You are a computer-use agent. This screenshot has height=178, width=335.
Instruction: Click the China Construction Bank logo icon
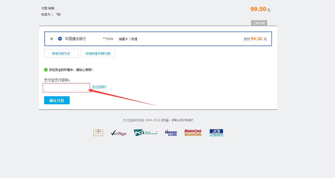60,39
